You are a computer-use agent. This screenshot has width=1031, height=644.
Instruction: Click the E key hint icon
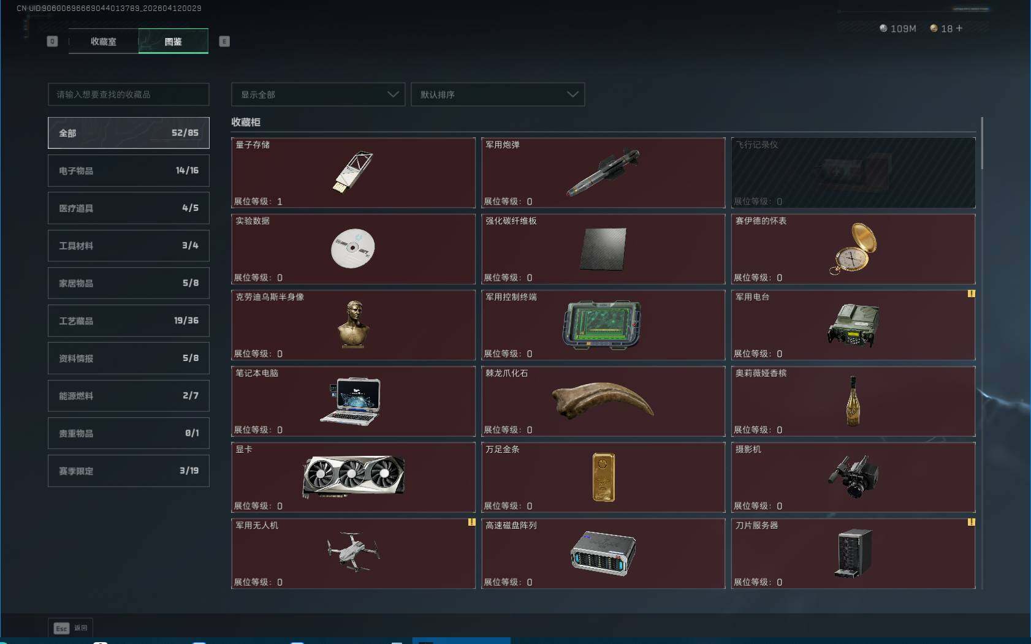pos(224,41)
